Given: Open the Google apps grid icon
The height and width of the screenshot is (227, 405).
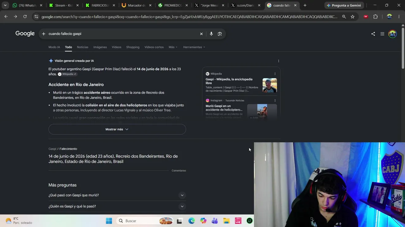Looking at the screenshot, I should click(383, 34).
